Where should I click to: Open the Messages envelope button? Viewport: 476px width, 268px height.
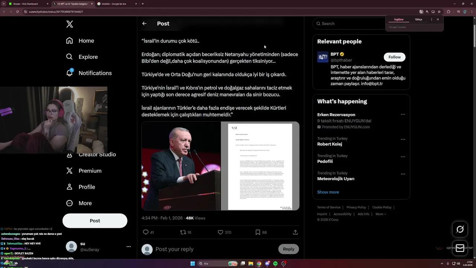[460, 248]
